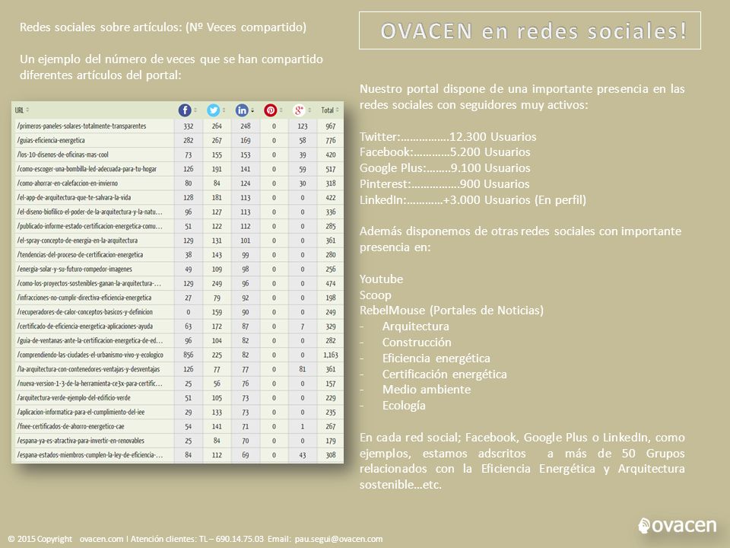
Task: Sort table by the URL column header
Action: point(22,110)
